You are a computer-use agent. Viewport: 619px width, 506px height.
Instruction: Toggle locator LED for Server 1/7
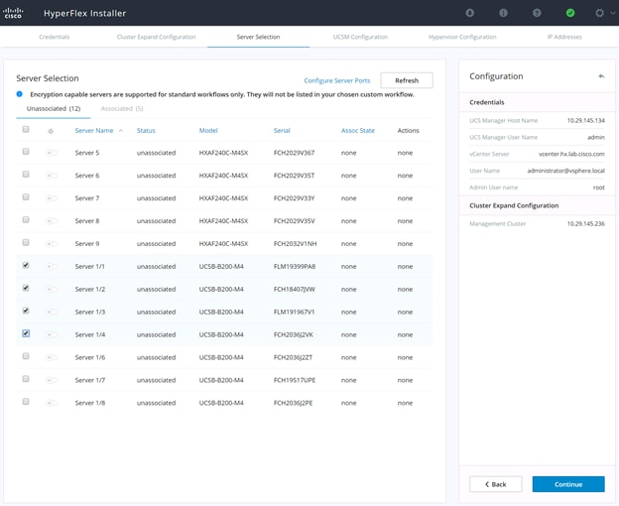point(52,380)
